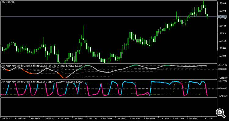Click the 7 Jan 16:00 time label

click(178, 119)
